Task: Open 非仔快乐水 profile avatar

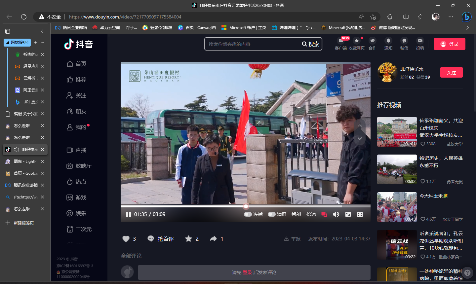Action: pos(387,72)
